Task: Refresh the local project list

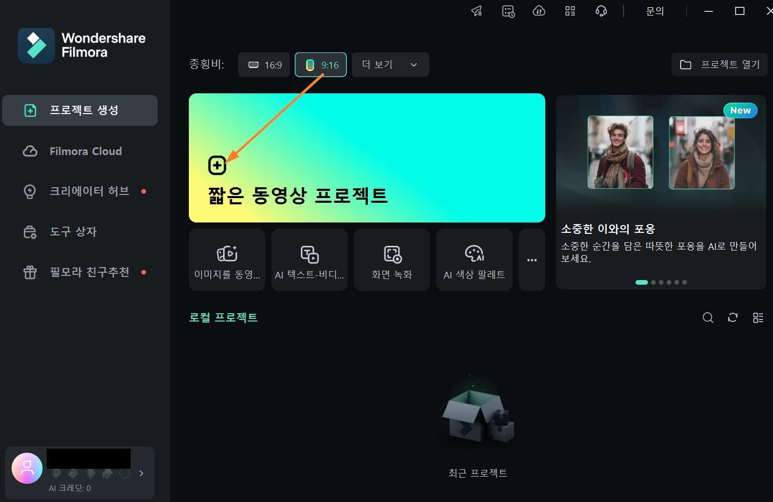Action: coord(733,318)
